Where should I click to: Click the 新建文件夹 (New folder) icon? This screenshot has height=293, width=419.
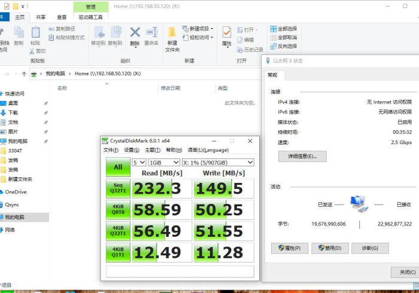click(x=172, y=38)
